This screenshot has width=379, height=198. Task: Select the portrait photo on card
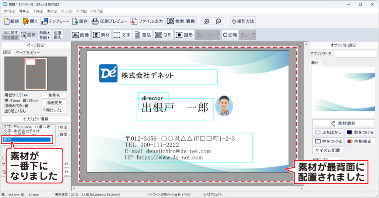point(224,106)
